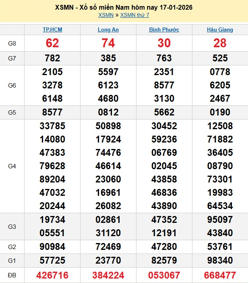Image resolution: width=248 pixels, height=283 pixels.
Task: Click Long An G8 result 74
Action: 108,43
